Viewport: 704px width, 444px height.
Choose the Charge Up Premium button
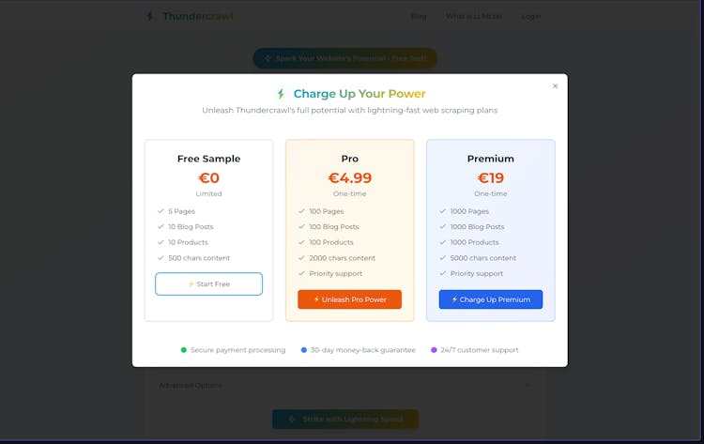click(490, 299)
